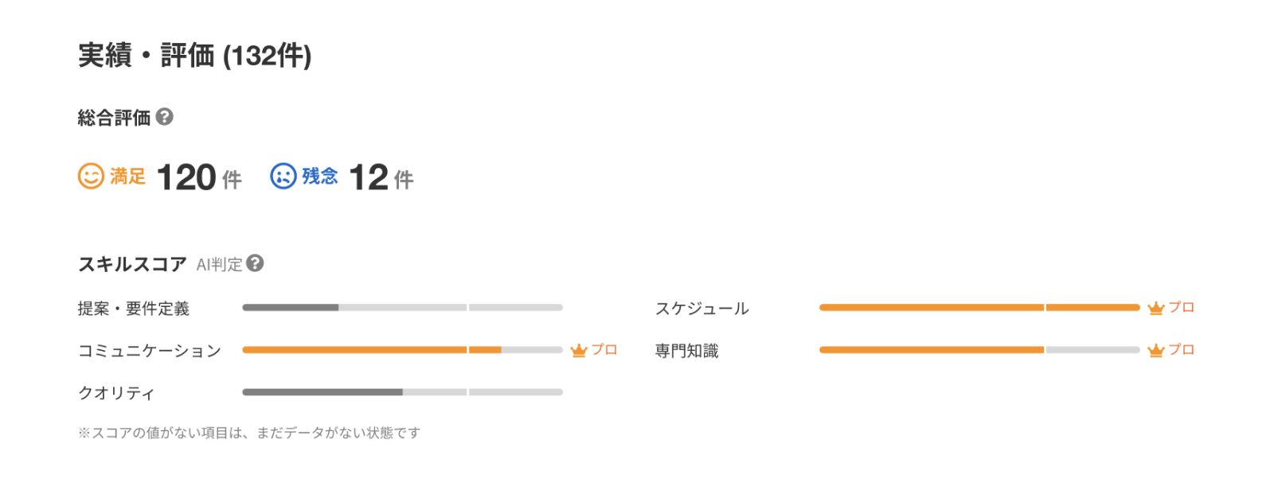
Task: Click the AI判定 label
Action: coord(219,265)
